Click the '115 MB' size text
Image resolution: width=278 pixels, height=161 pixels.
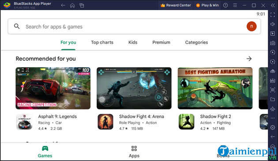[x=137, y=128]
